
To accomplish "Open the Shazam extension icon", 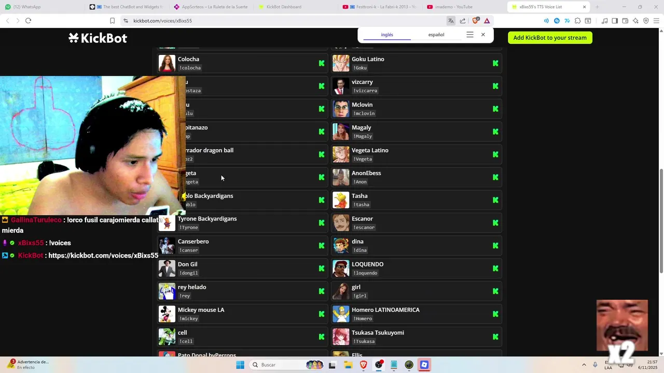I will point(557,21).
